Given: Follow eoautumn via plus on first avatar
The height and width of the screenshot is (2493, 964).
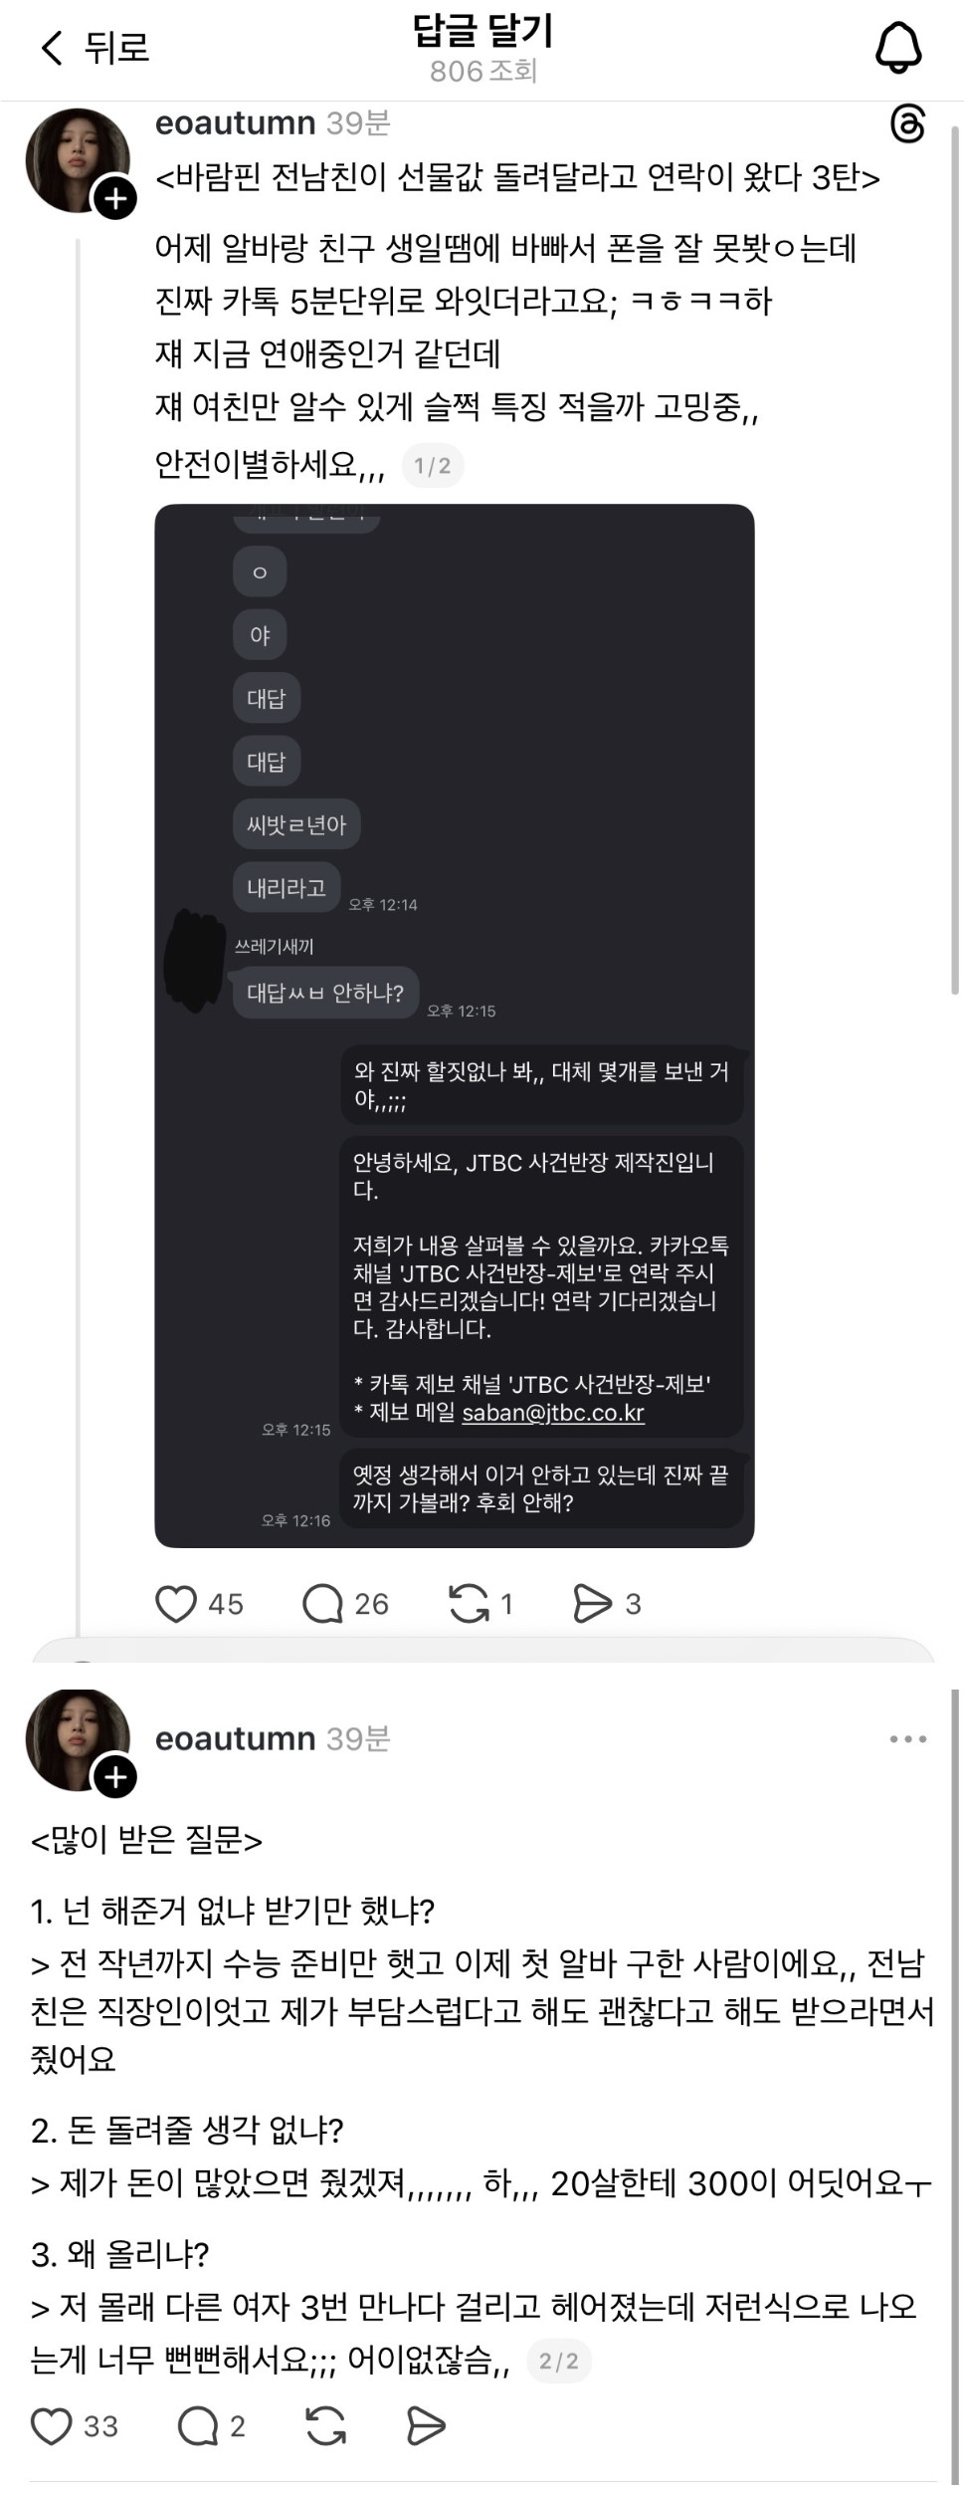Looking at the screenshot, I should point(115,199).
